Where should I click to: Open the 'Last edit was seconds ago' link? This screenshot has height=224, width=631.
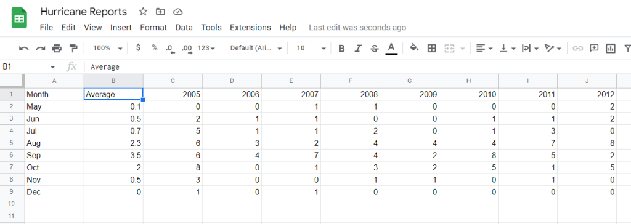point(357,27)
